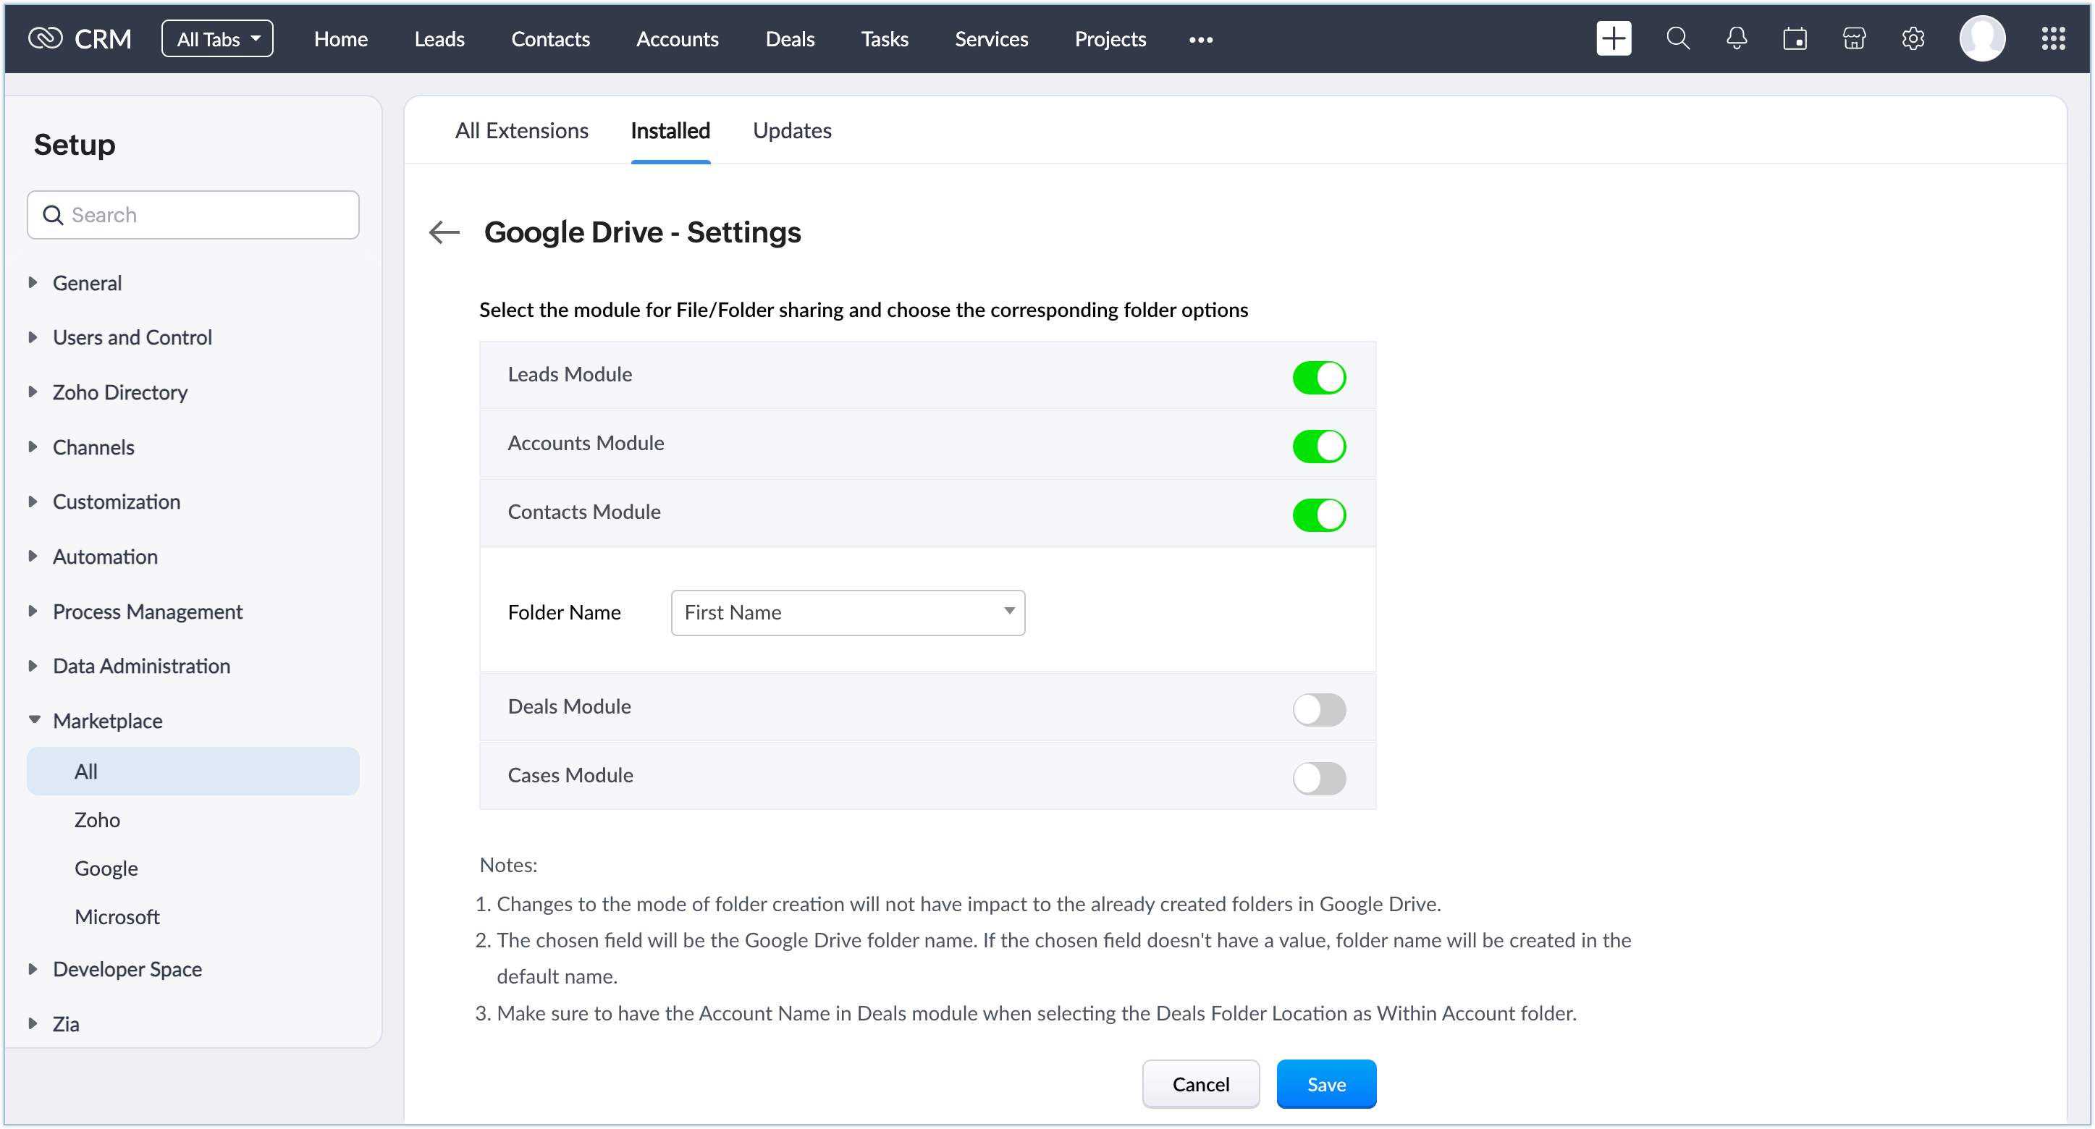The image size is (2095, 1129).
Task: Click the Cancel button
Action: [x=1200, y=1083]
